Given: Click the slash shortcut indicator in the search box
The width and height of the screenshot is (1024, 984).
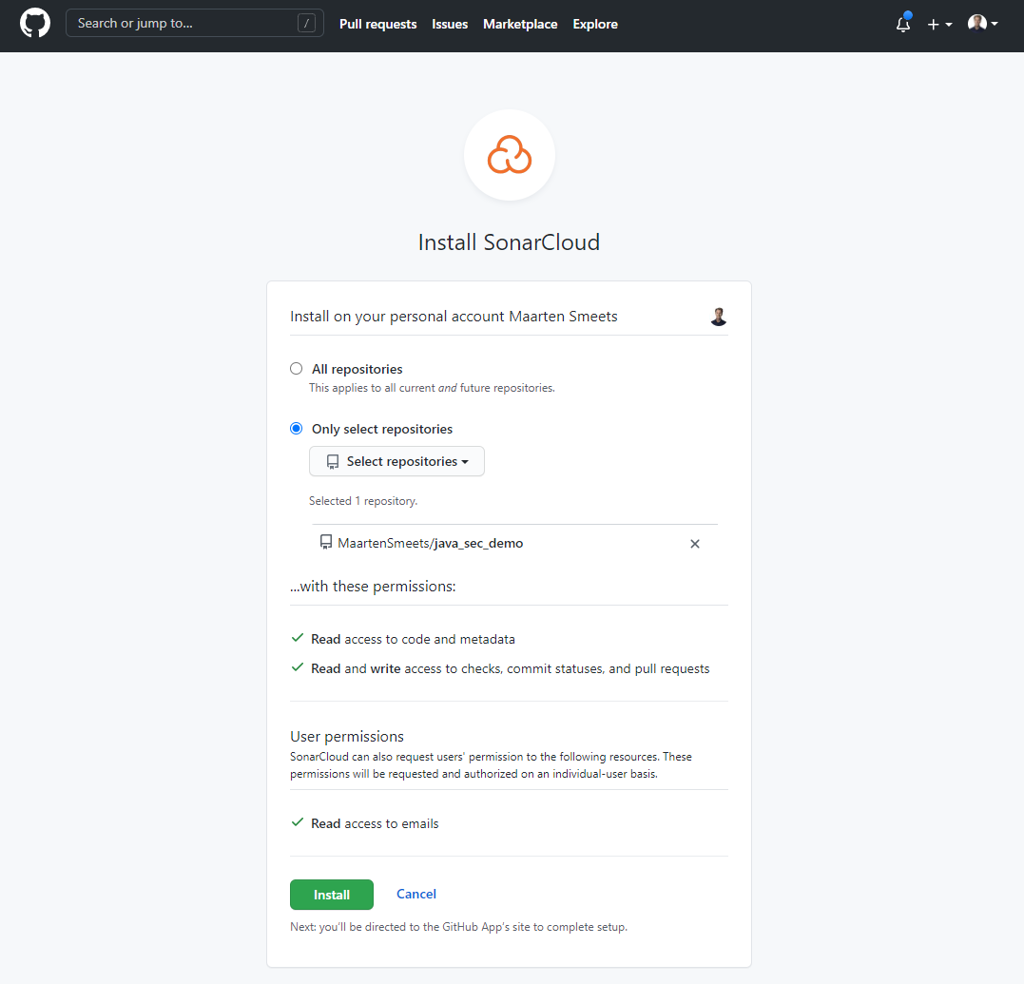Looking at the screenshot, I should [x=306, y=23].
